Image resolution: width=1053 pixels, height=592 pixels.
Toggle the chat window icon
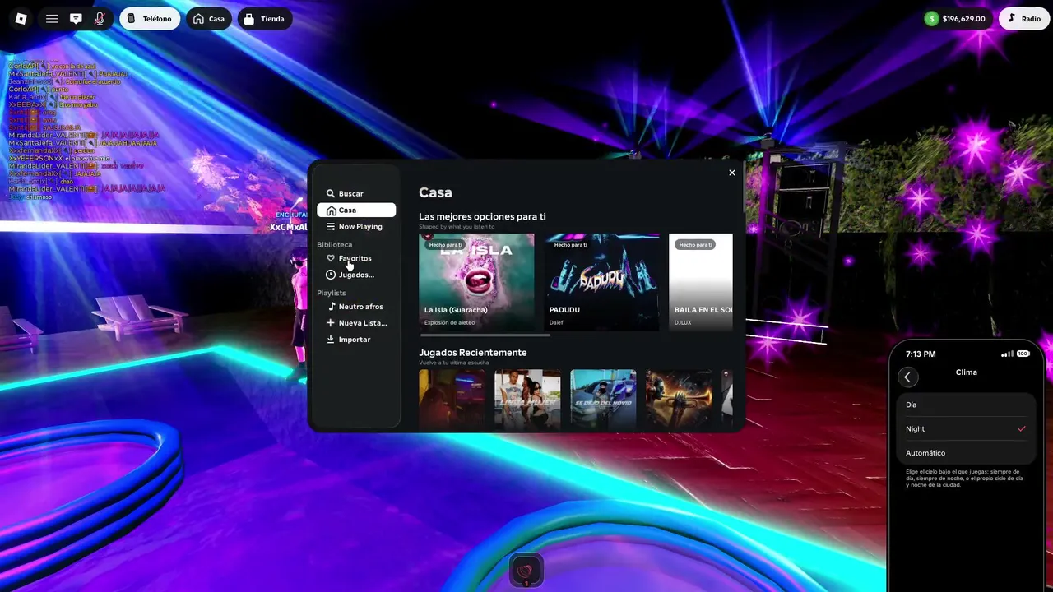tap(76, 19)
